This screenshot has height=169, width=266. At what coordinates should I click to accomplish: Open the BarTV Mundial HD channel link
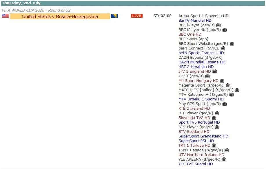click(195, 21)
